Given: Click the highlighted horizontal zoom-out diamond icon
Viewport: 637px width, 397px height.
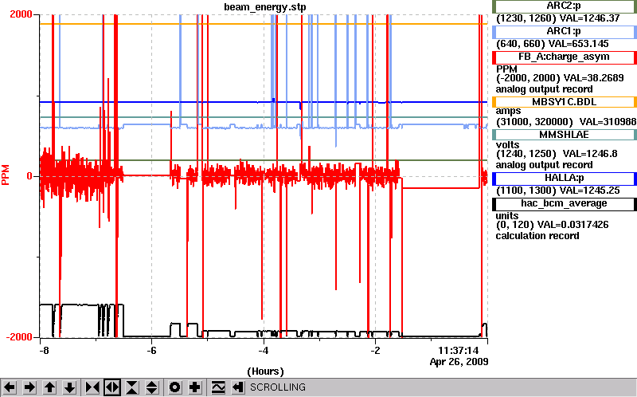Looking at the screenshot, I should (112, 387).
